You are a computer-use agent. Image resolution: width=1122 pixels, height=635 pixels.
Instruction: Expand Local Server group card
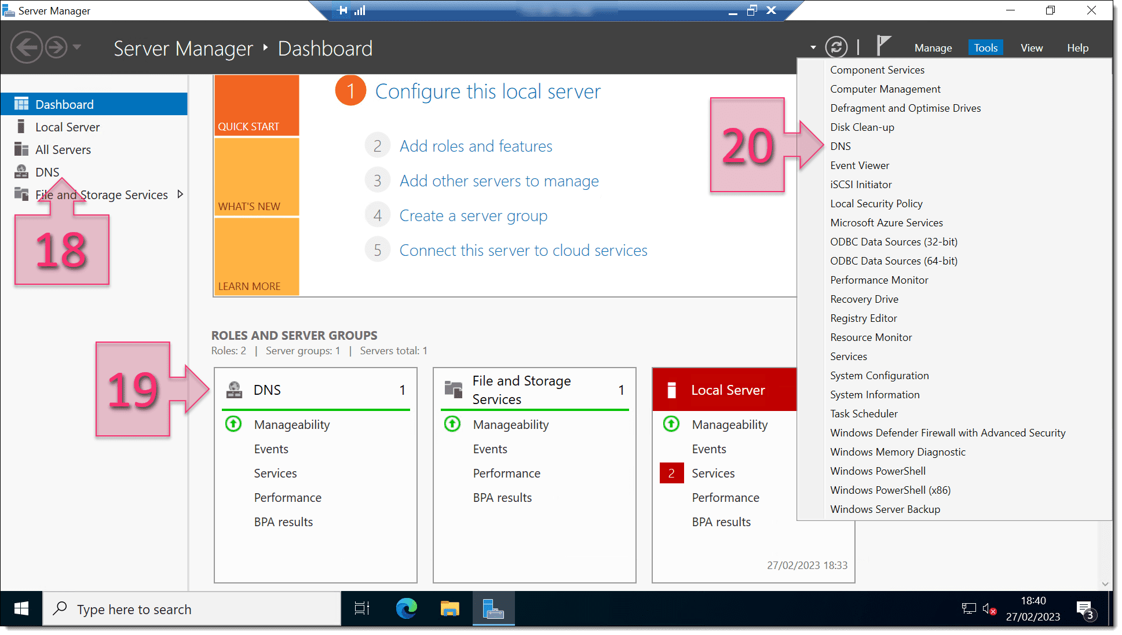[x=727, y=390]
